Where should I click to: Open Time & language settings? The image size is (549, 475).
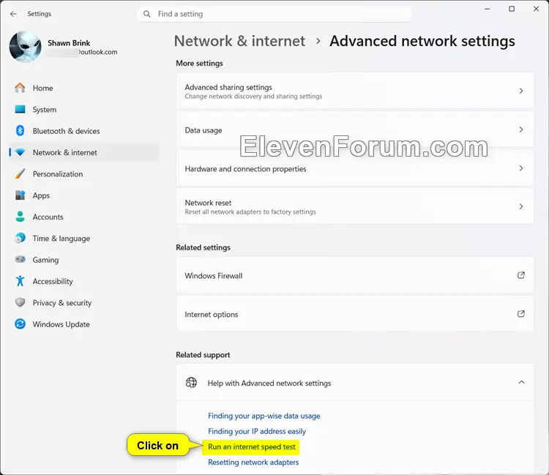pos(84,239)
